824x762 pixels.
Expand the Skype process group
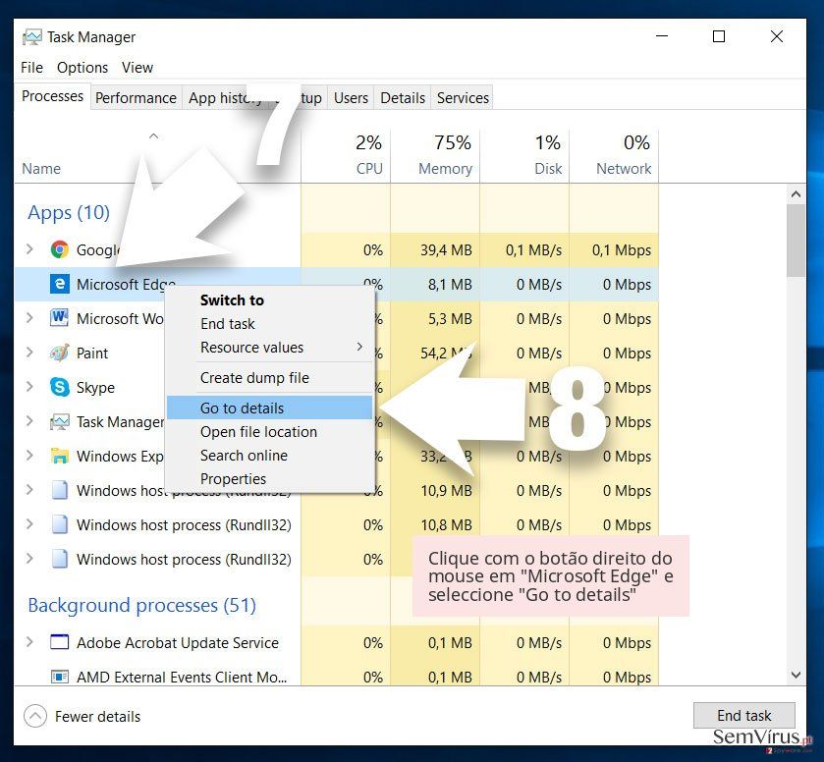[29, 387]
